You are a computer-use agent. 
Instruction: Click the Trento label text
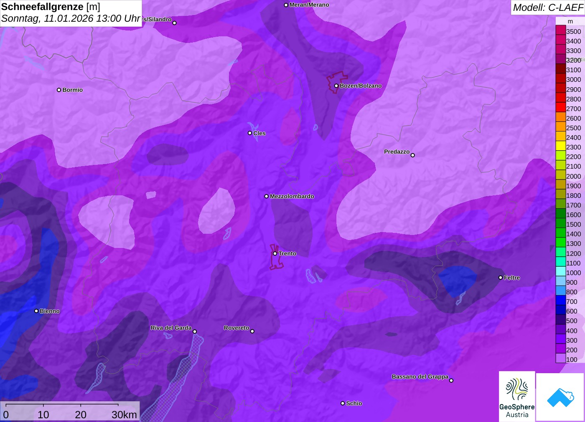pos(287,253)
